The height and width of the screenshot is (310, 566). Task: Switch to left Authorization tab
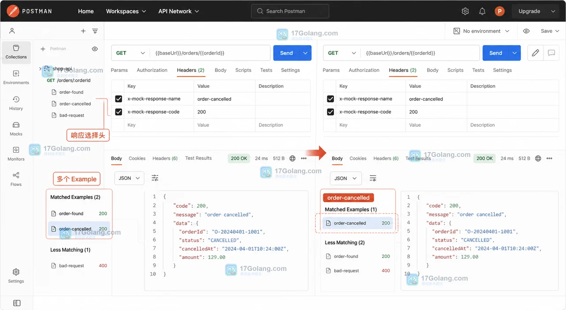pyautogui.click(x=152, y=70)
